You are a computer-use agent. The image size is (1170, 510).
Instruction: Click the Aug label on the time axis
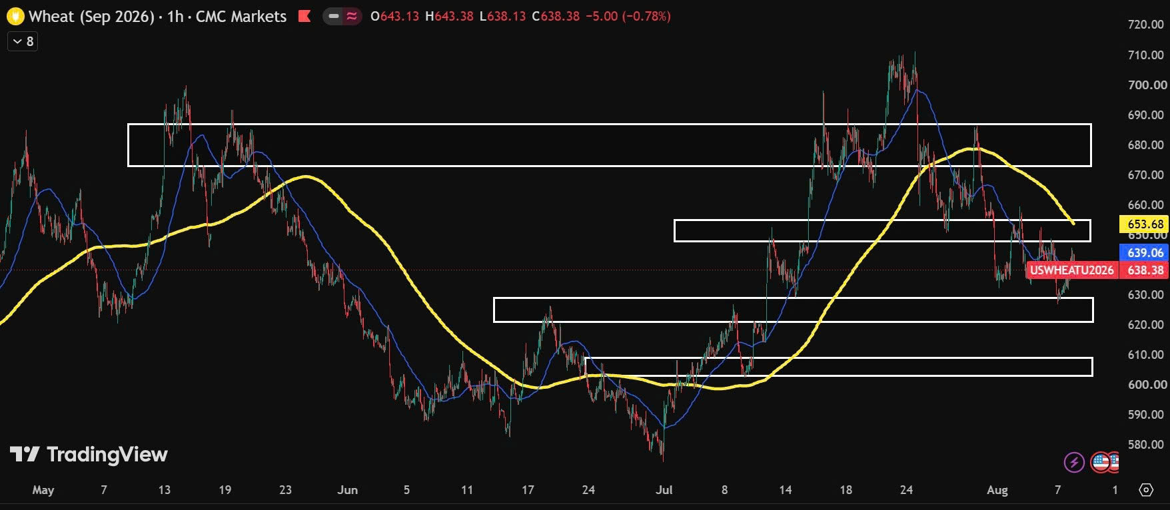click(997, 490)
